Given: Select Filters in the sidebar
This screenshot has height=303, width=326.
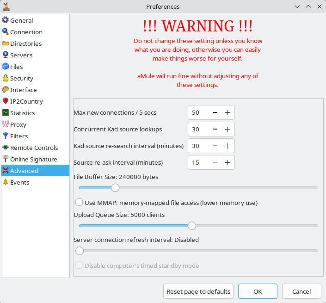Looking at the screenshot, I should (35, 136).
